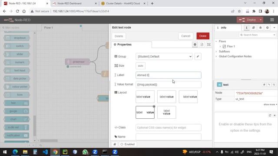Refresh the tip with the reload icon
The image size is (278, 156).
tap(270, 115)
